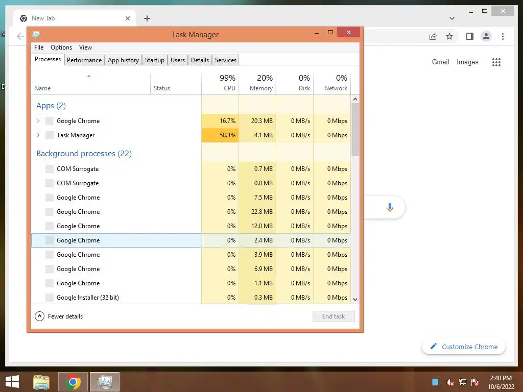Click the Chrome share page icon
This screenshot has width=523, height=392.
click(x=433, y=36)
